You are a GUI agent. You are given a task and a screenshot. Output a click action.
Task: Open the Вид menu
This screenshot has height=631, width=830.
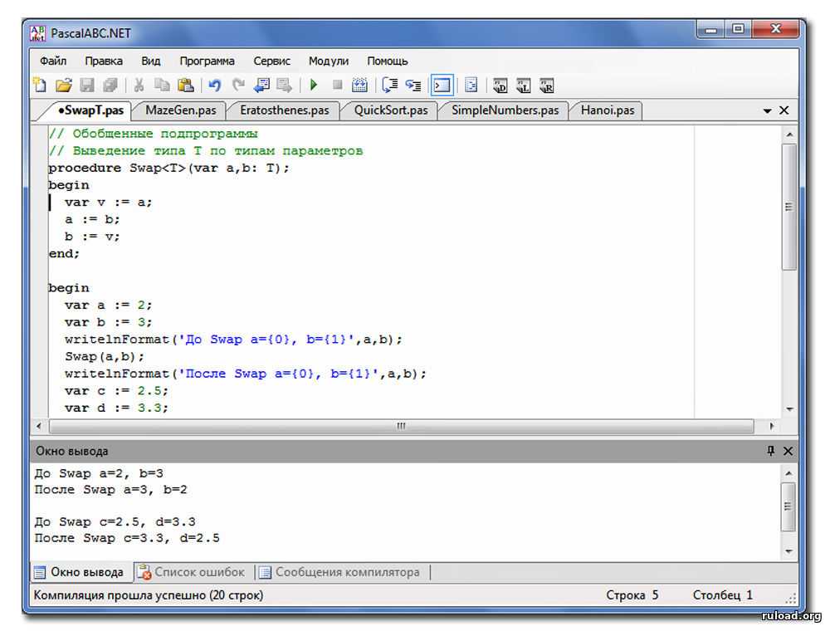151,61
